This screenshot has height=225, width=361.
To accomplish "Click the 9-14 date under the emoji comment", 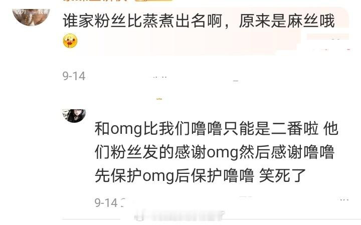I will tap(74, 76).
